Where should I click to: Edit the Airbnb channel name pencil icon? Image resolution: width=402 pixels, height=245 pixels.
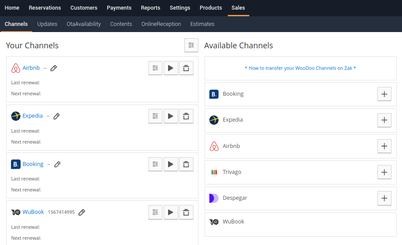[54, 68]
